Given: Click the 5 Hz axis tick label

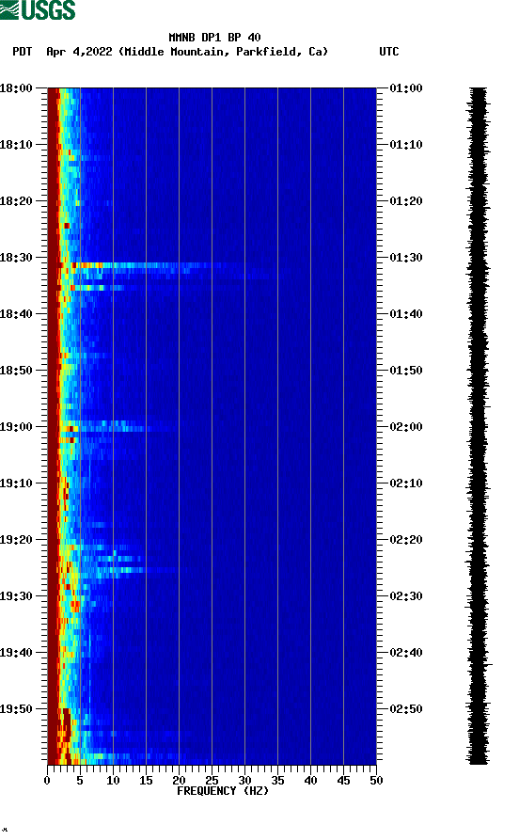Looking at the screenshot, I should pos(80,781).
